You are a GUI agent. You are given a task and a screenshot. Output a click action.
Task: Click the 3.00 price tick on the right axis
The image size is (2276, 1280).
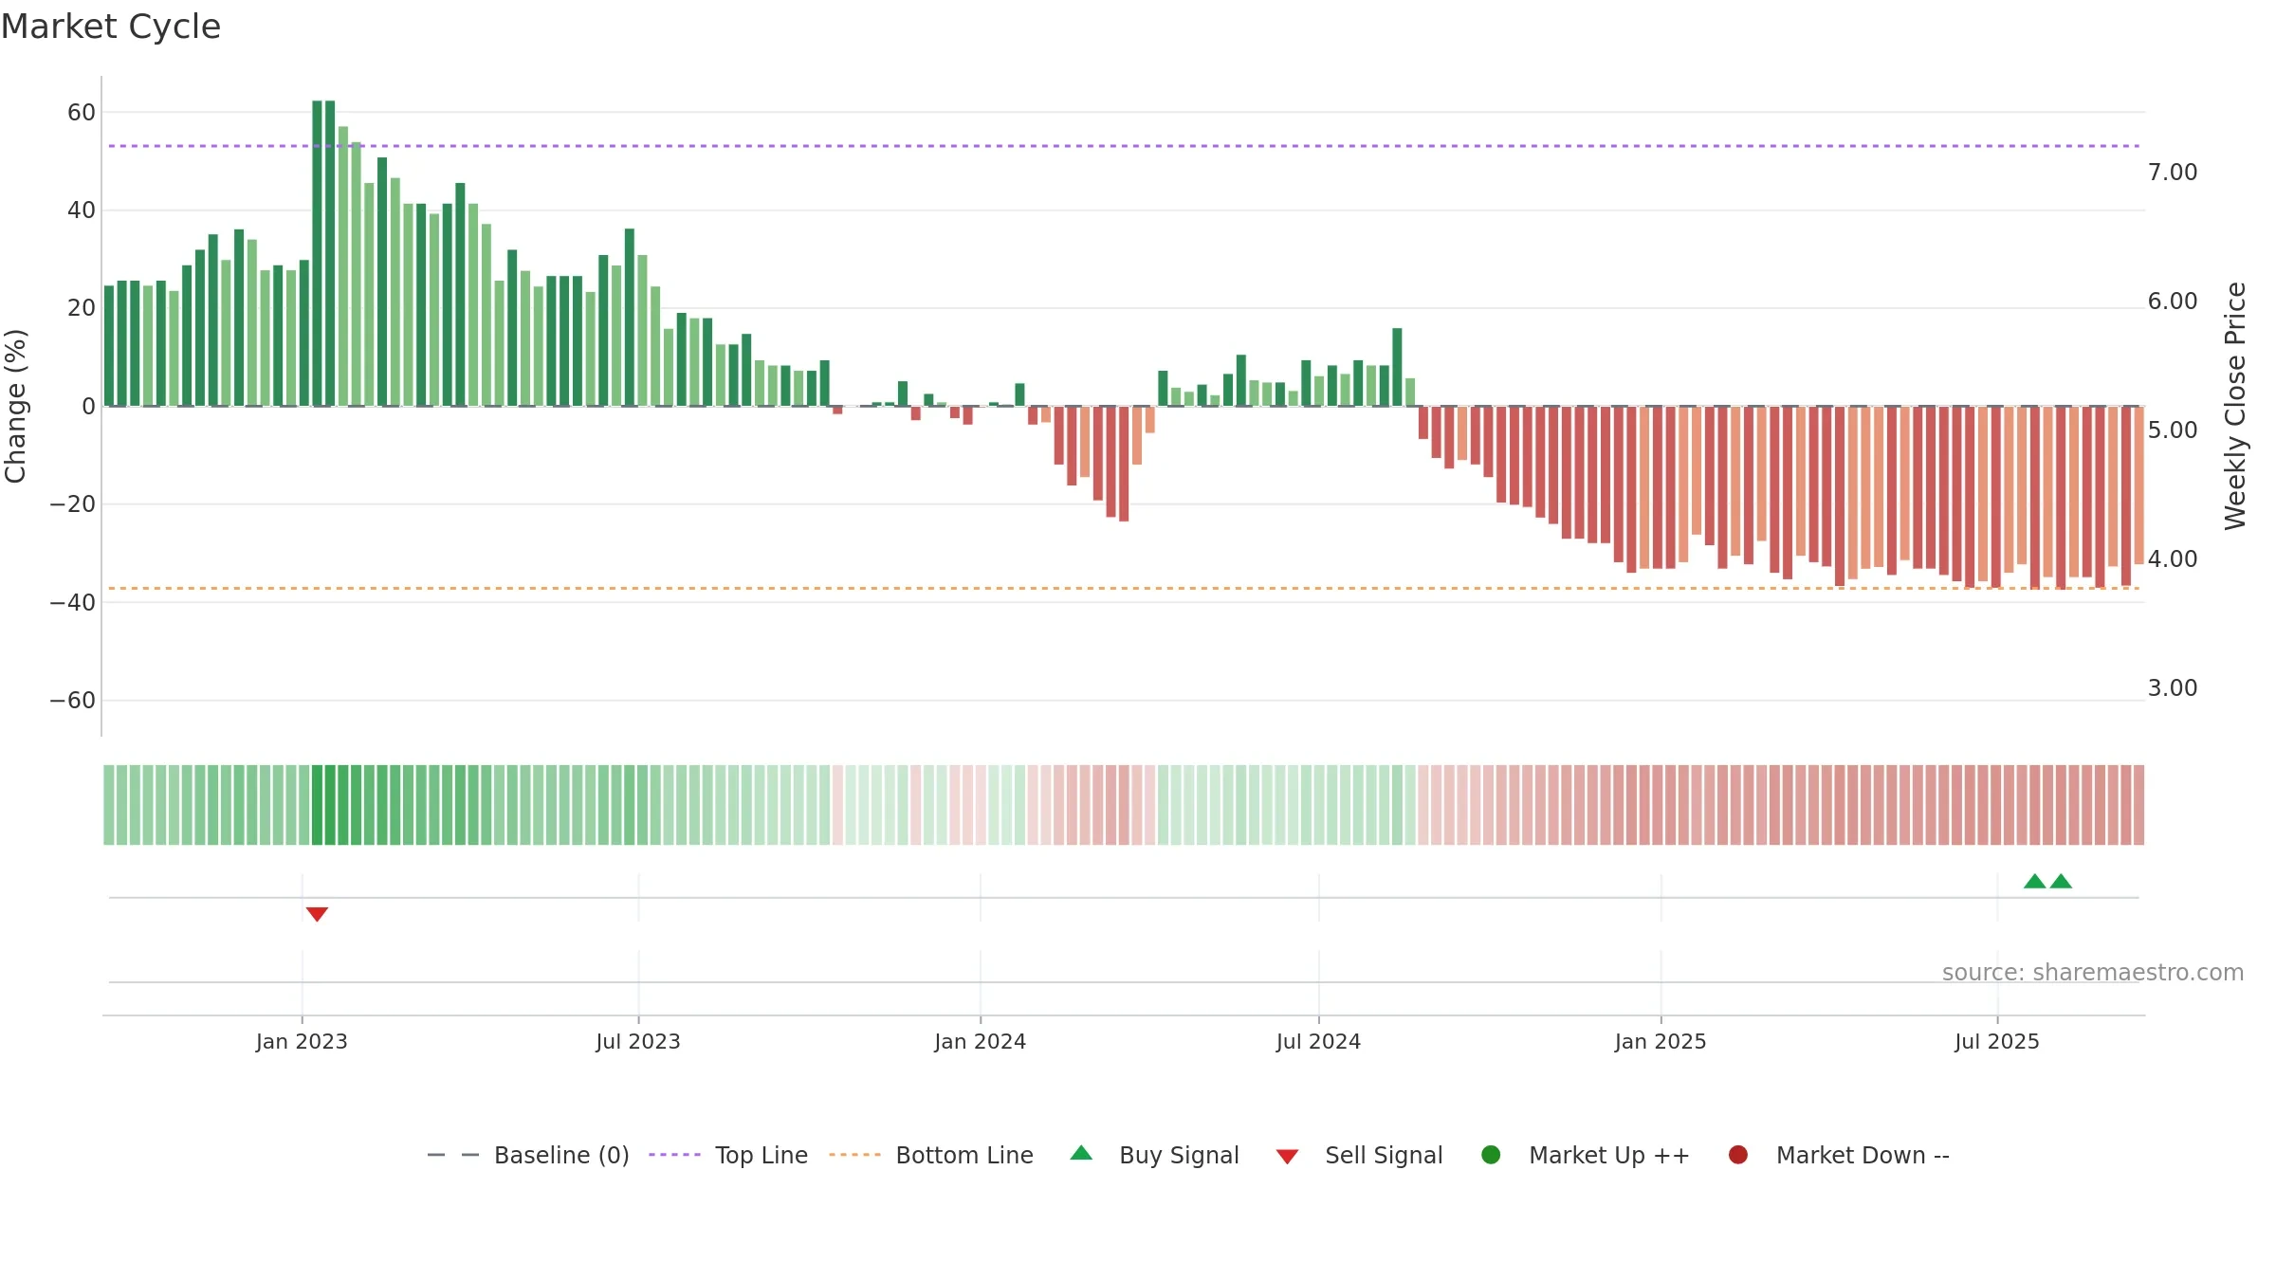click(x=2173, y=688)
